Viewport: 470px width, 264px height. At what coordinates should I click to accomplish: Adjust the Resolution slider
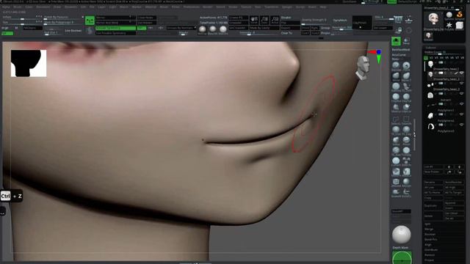coord(341,28)
